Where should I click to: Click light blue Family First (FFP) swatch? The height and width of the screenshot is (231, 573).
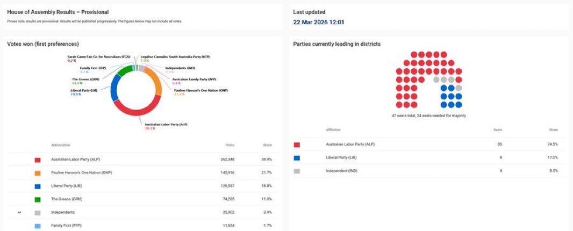pos(37,226)
